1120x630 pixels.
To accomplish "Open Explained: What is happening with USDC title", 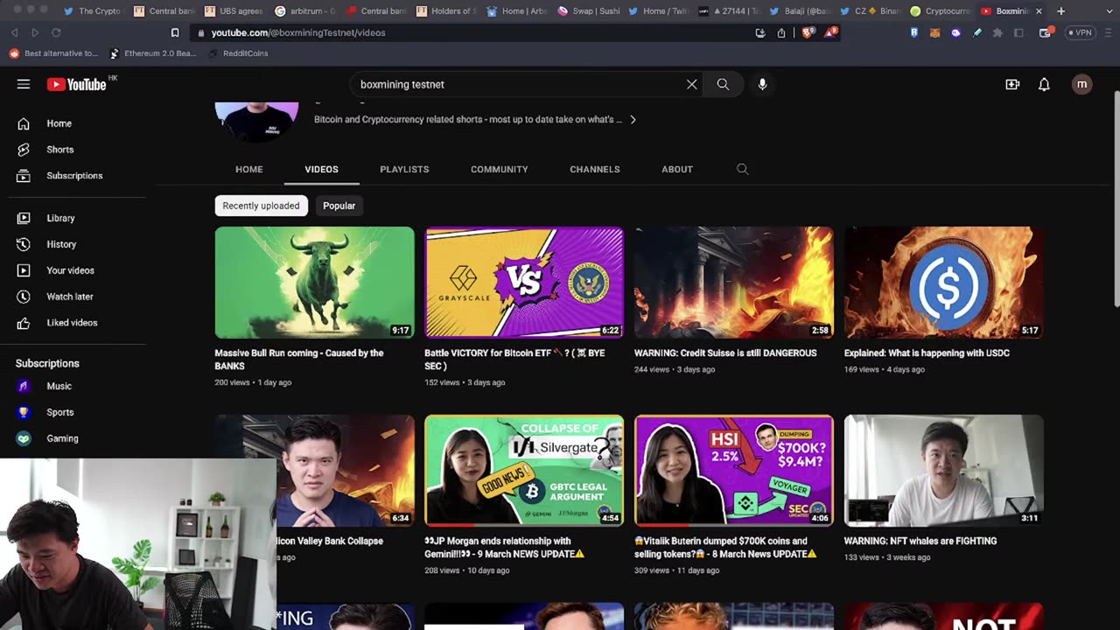I will click(x=927, y=353).
